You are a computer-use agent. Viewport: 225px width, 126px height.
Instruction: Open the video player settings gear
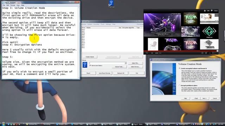(x=202, y=53)
